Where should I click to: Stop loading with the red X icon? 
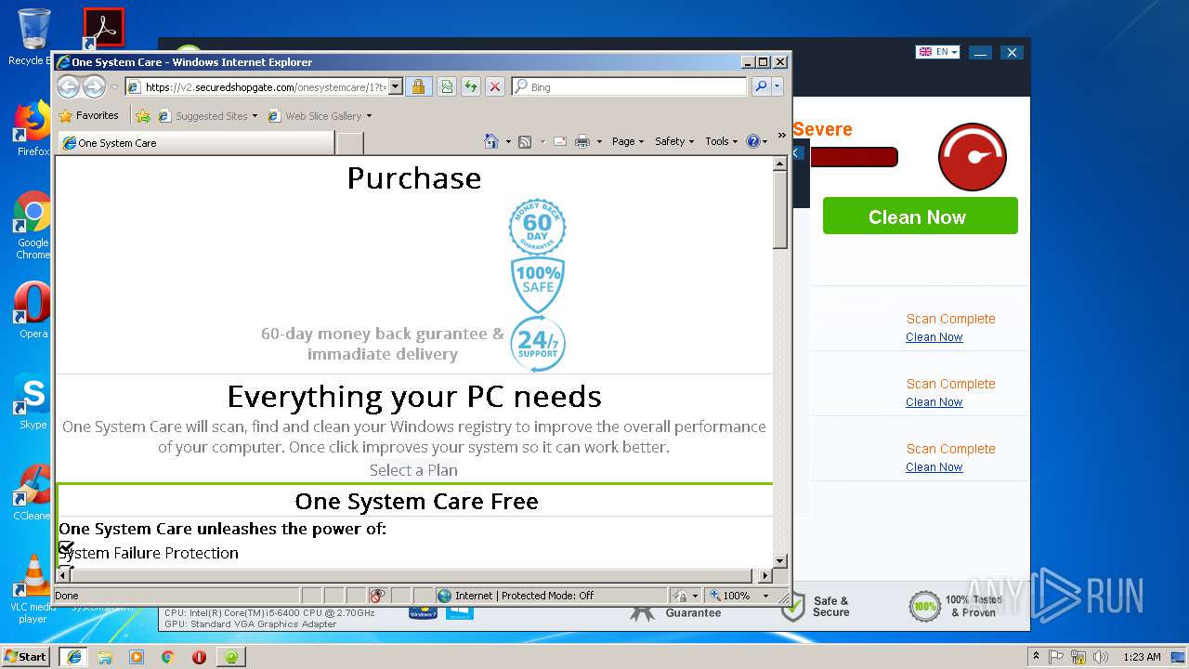coord(495,86)
